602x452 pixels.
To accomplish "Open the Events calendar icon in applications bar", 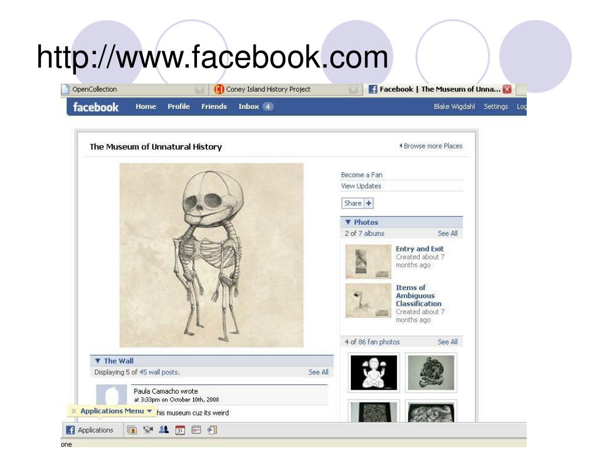I will 180,430.
